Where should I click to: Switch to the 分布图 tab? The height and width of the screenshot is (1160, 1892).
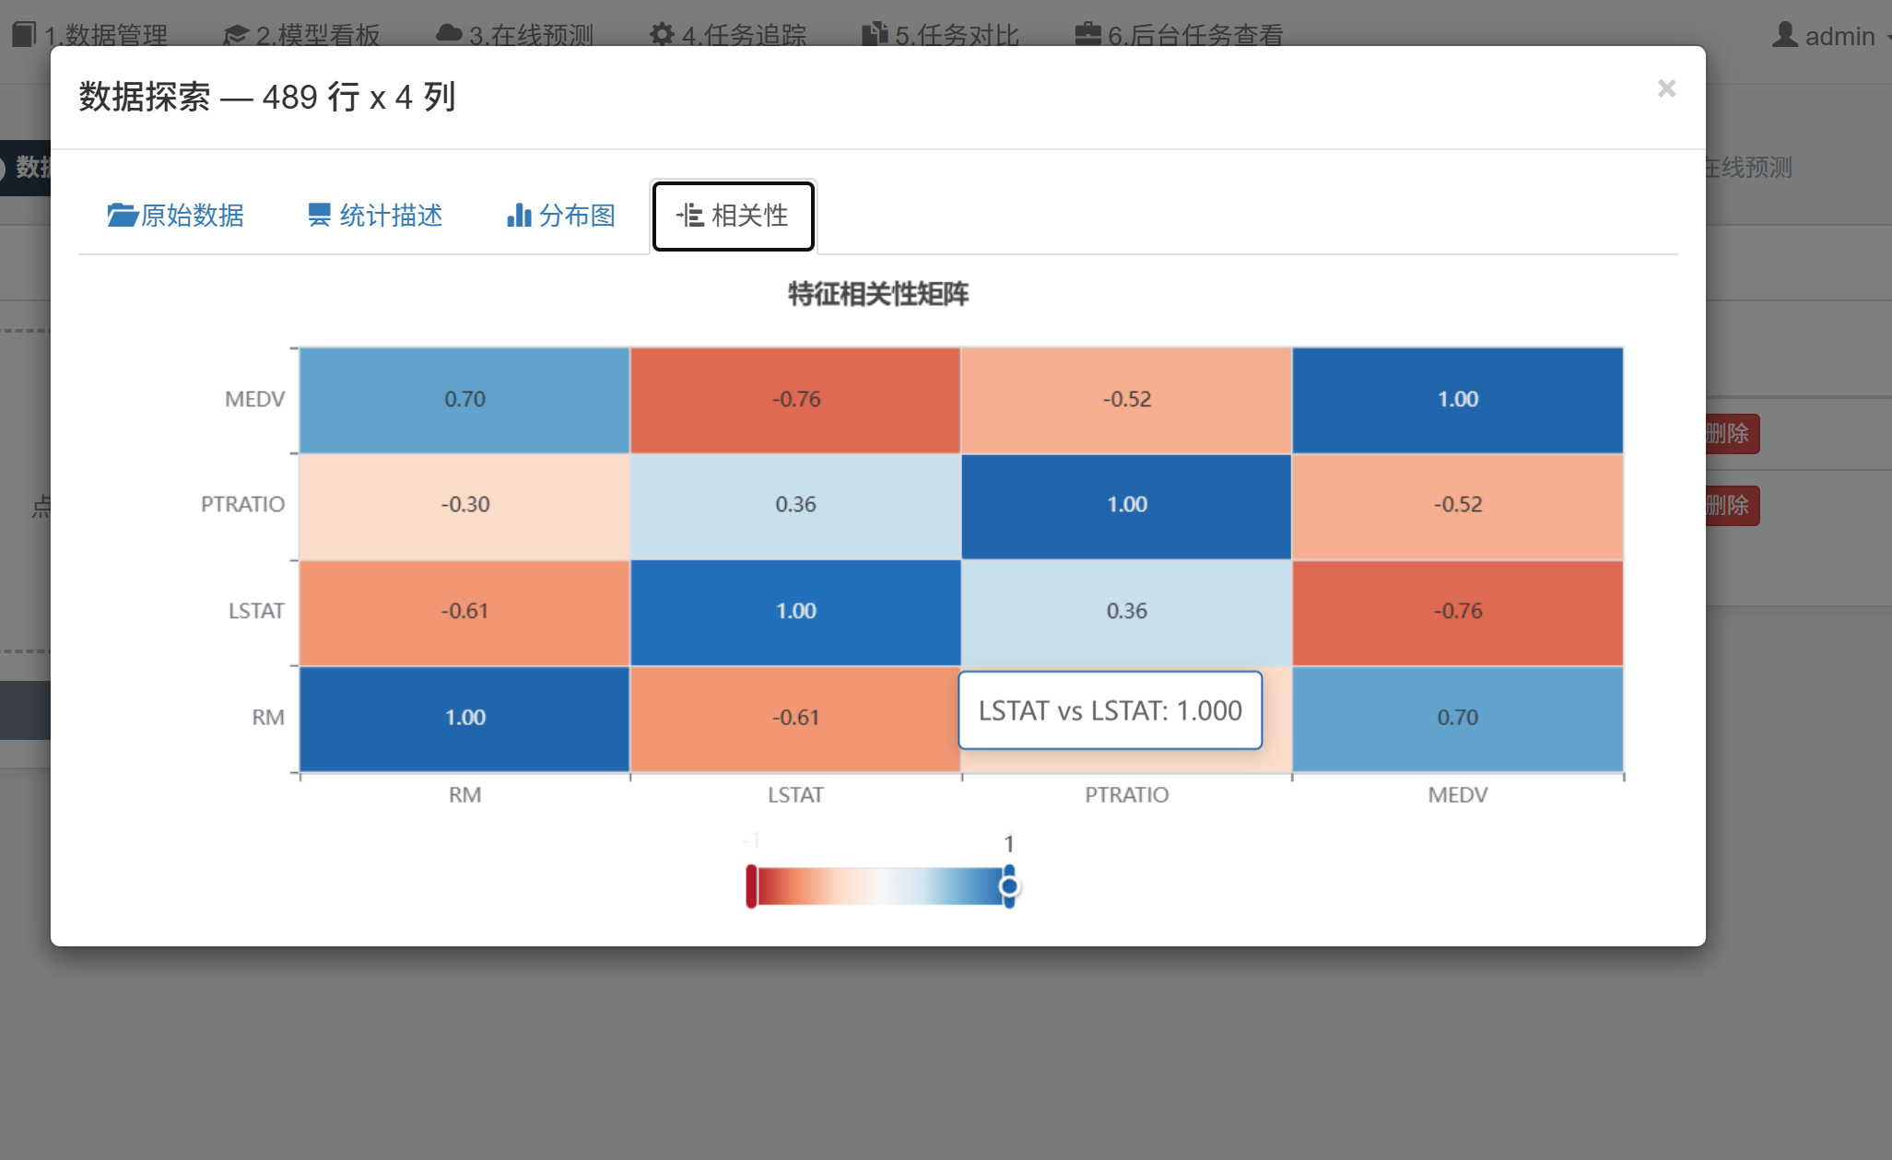(x=561, y=216)
